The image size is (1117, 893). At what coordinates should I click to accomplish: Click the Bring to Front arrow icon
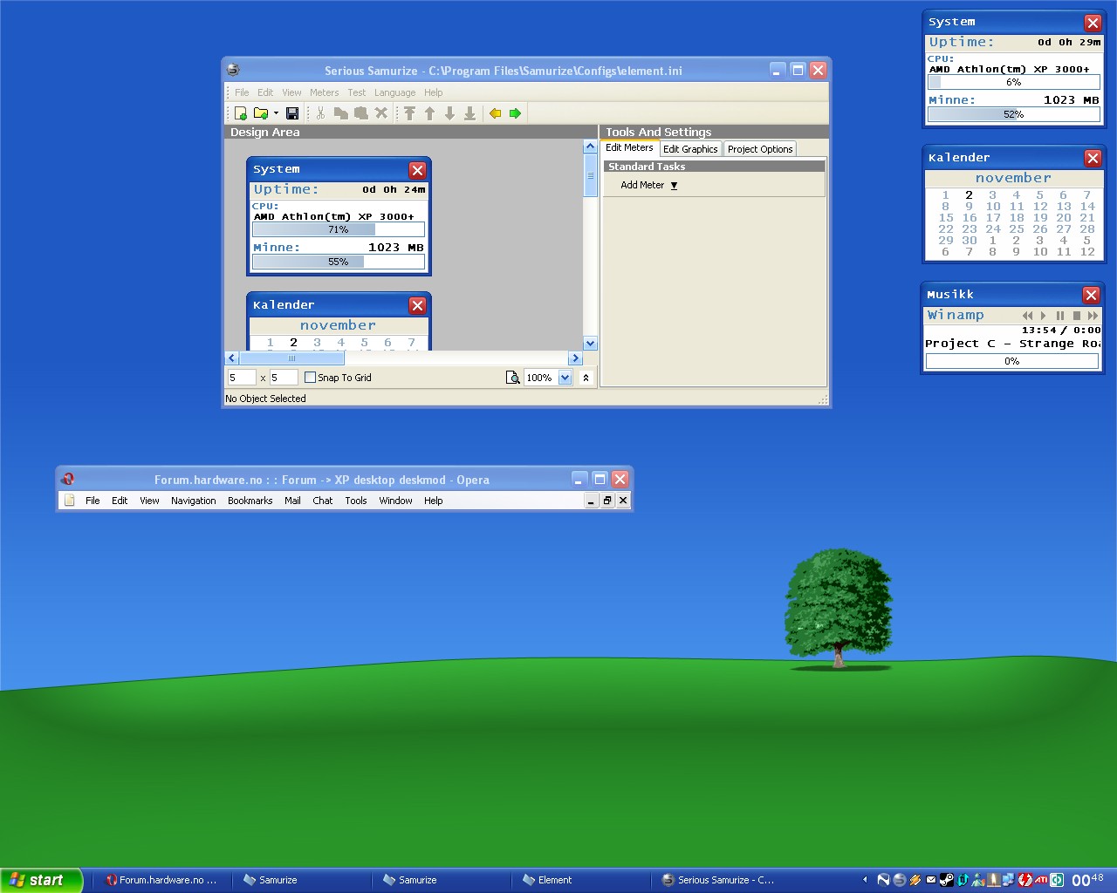pyautogui.click(x=409, y=113)
